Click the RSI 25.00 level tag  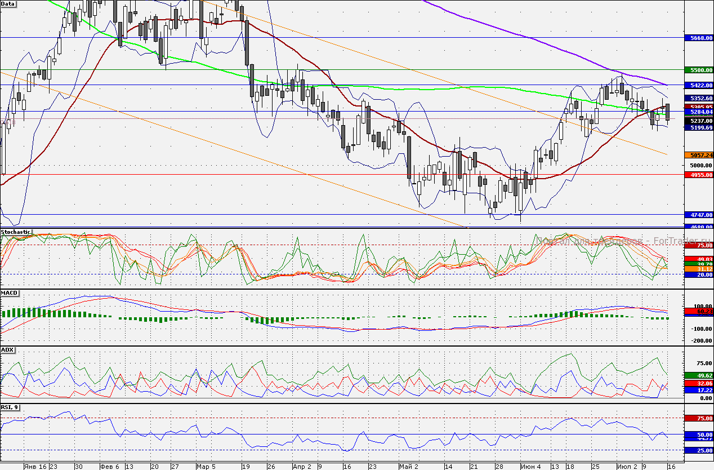[698, 450]
